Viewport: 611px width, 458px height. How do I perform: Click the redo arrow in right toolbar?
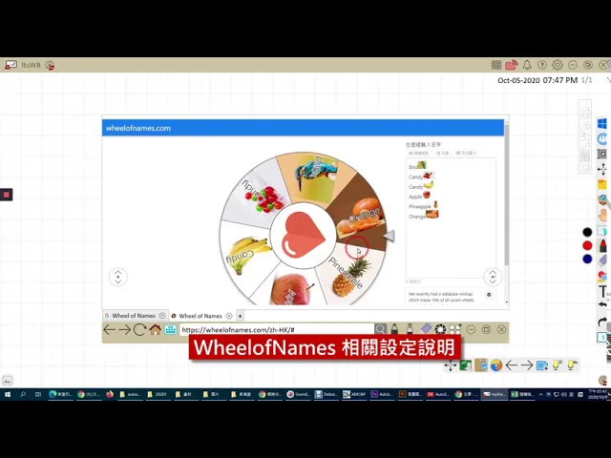point(602,322)
